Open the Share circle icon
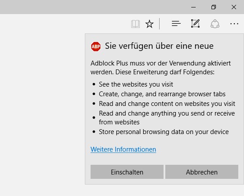Screen dimensions: 244x196 [215, 24]
